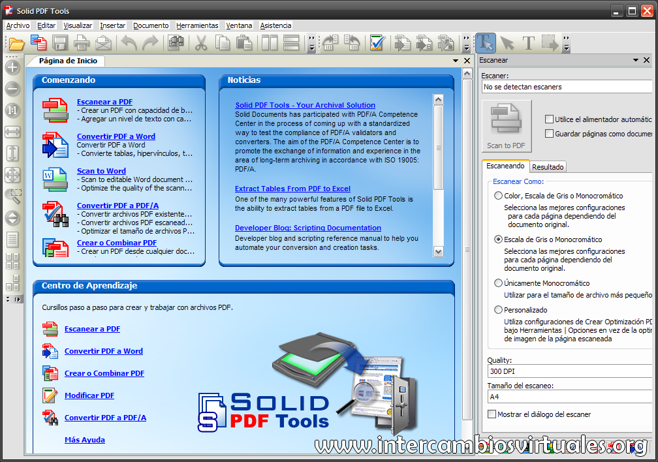The width and height of the screenshot is (658, 462).
Task: Open 'Scan to Word' link
Action: coord(101,171)
